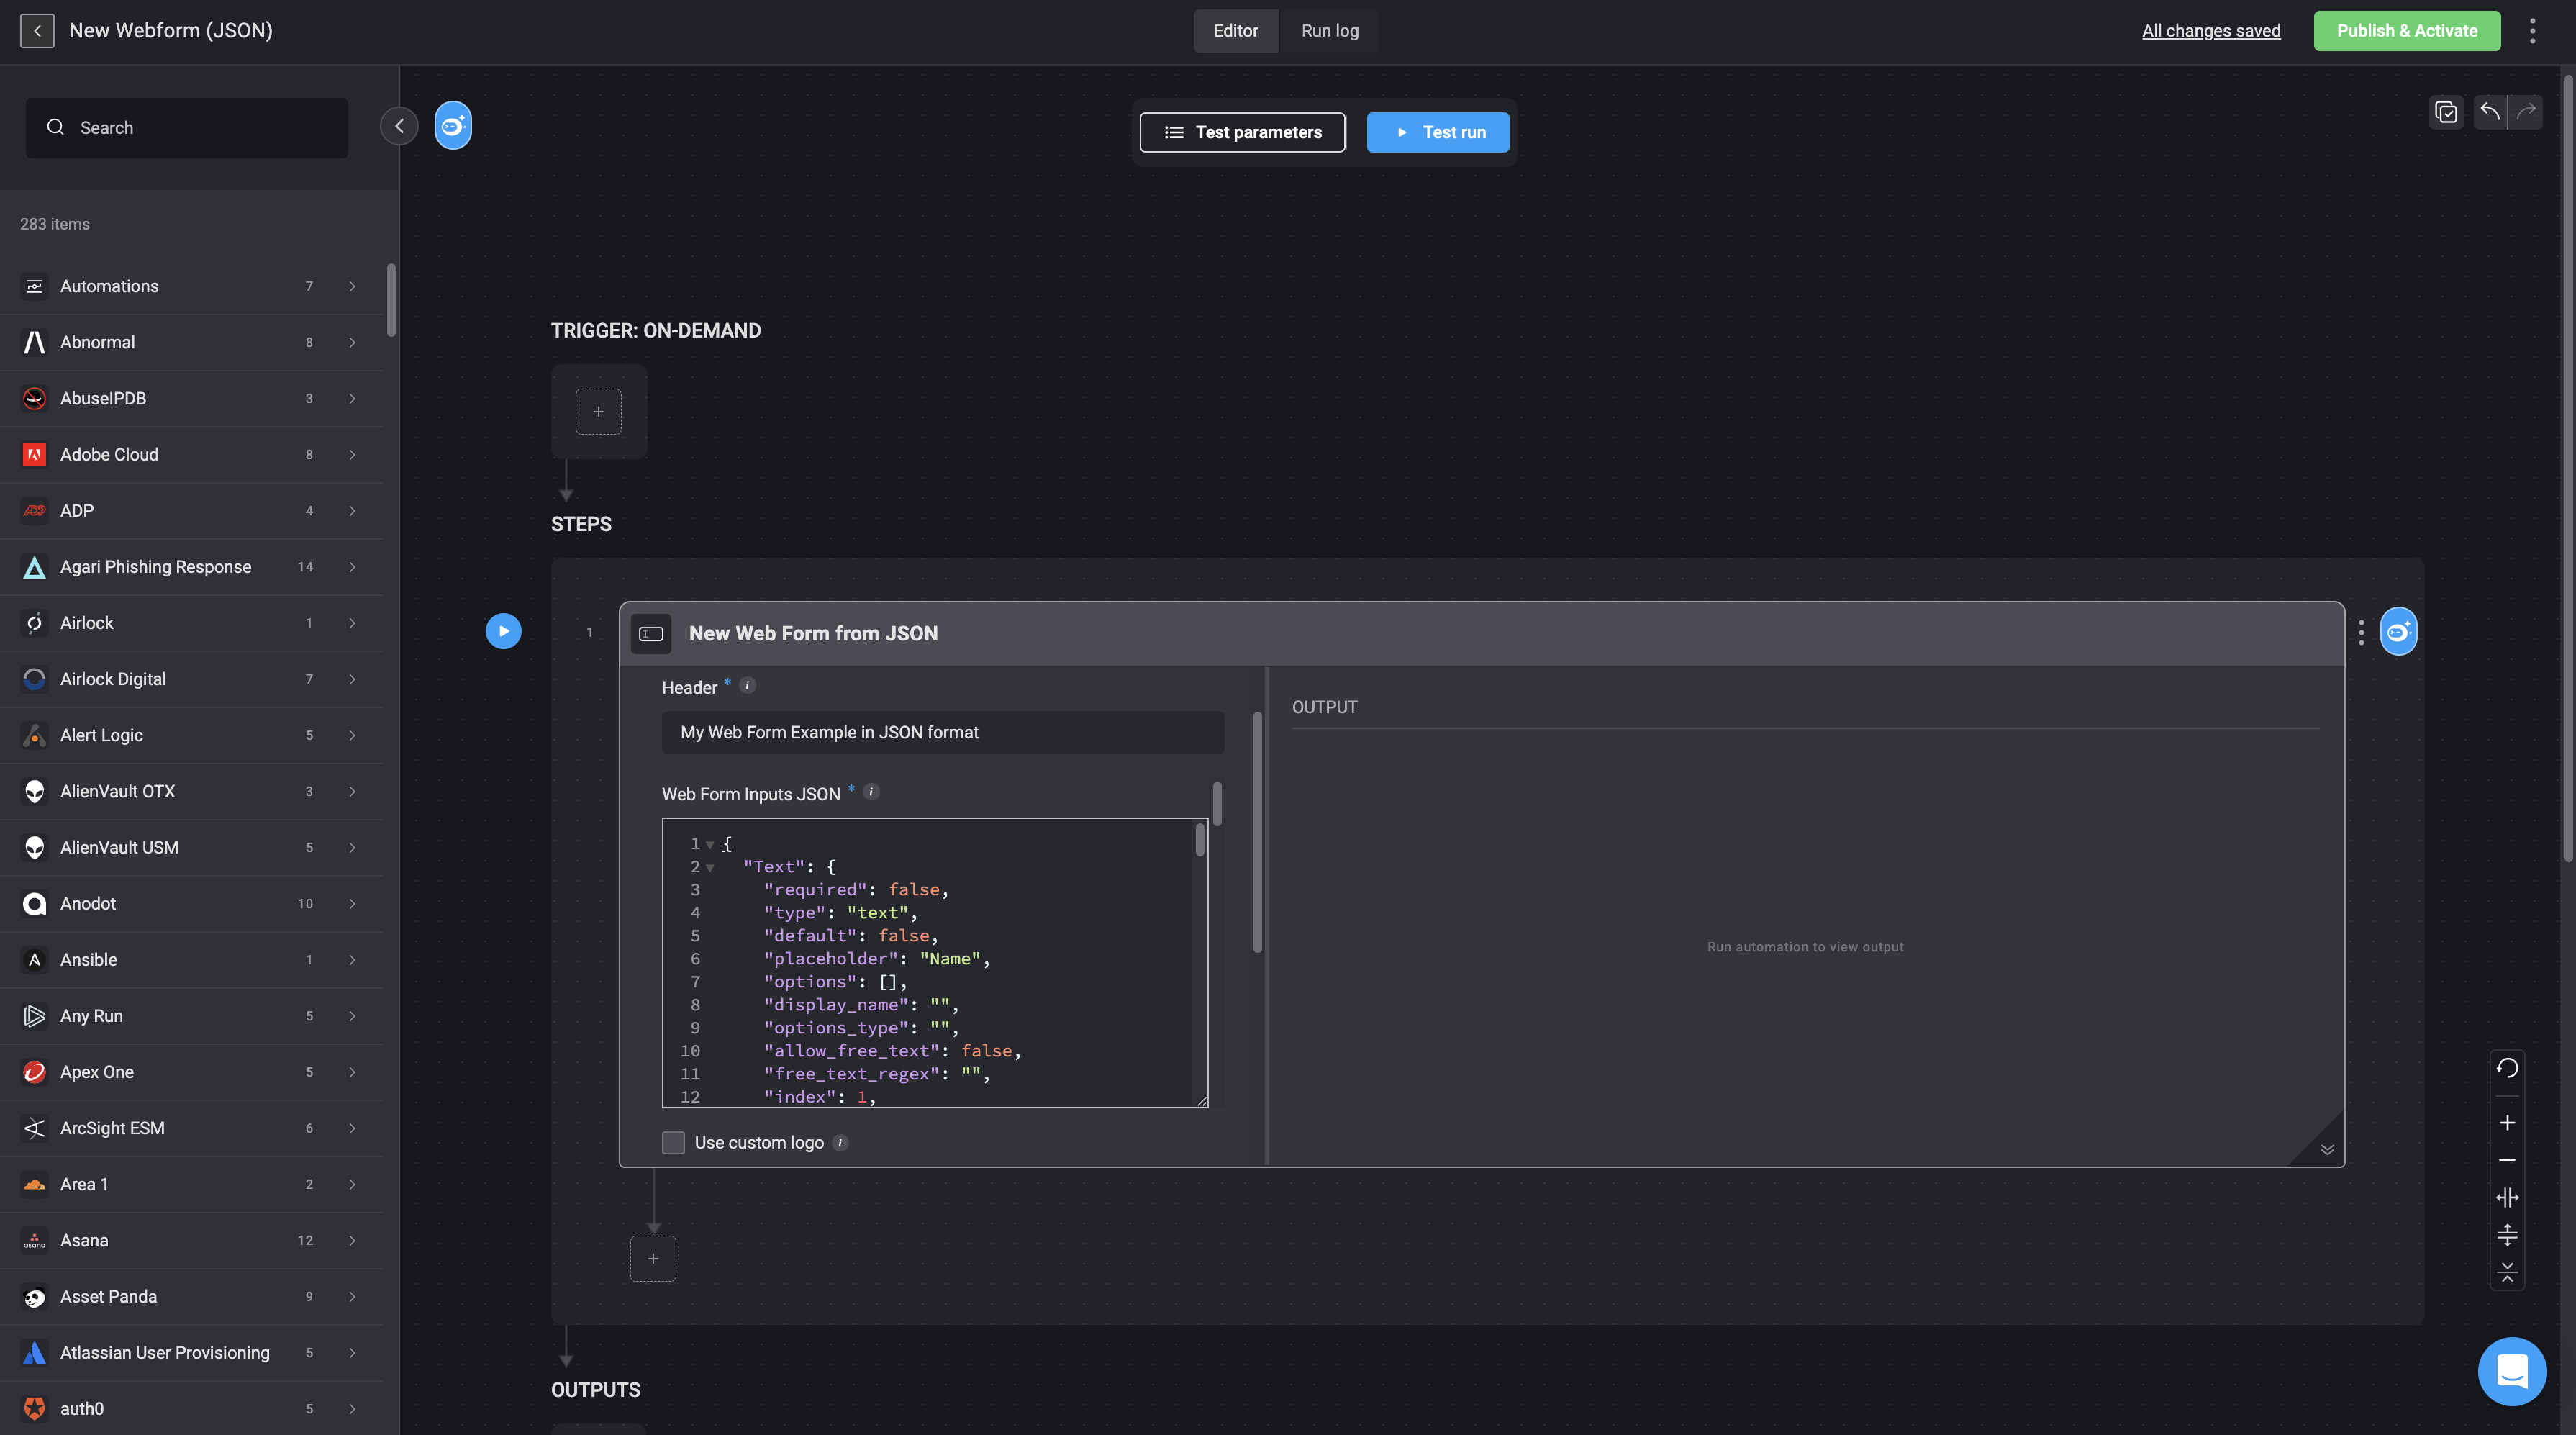2576x1435 pixels.
Task: Click the web form step type icon
Action: [x=651, y=634]
